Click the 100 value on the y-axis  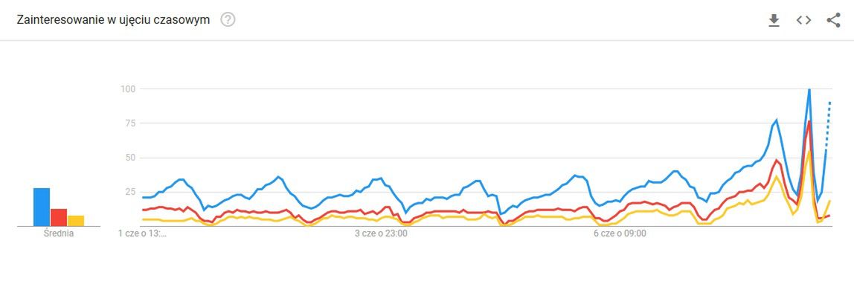[128, 88]
